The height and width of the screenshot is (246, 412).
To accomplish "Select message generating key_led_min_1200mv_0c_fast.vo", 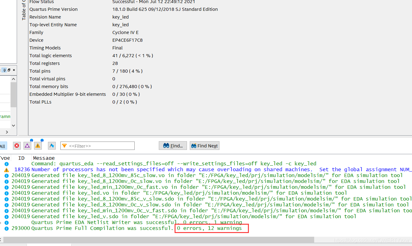I will [219, 187].
